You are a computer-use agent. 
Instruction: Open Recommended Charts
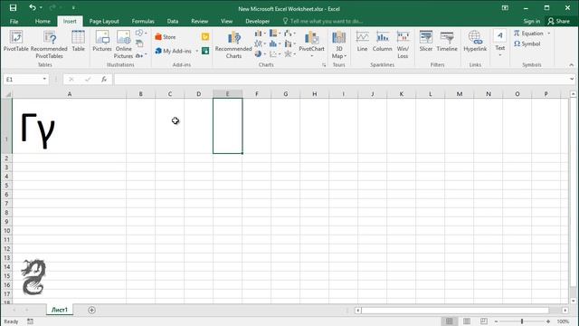(233, 44)
